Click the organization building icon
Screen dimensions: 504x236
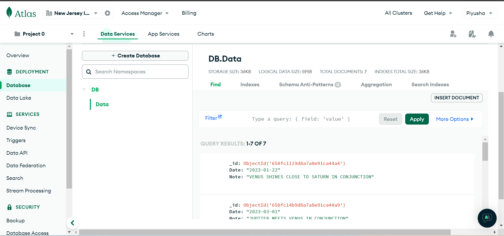[49, 13]
